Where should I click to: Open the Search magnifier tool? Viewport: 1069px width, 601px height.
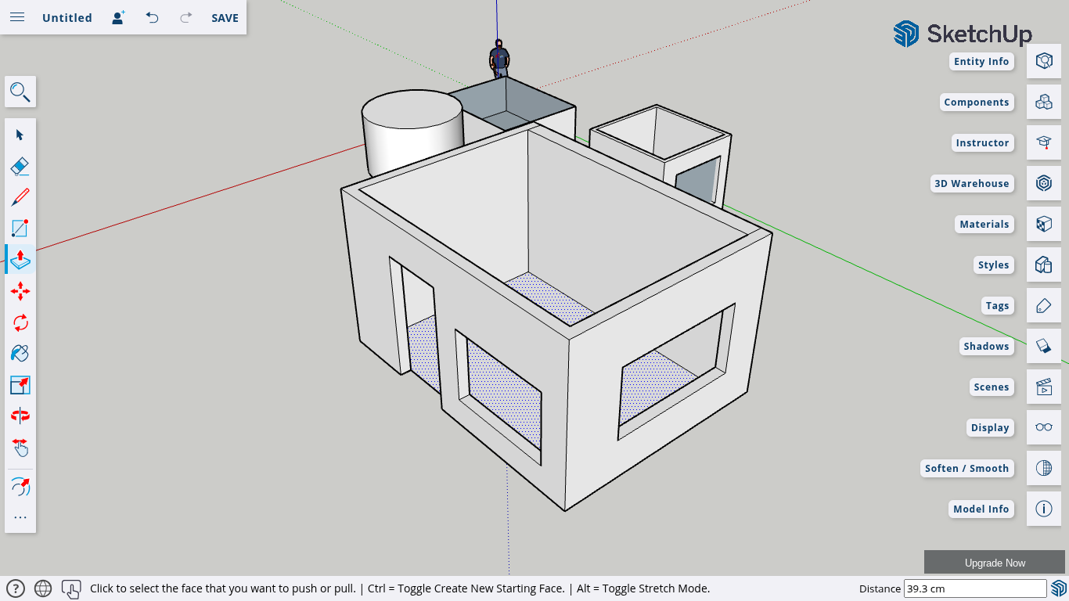20,92
